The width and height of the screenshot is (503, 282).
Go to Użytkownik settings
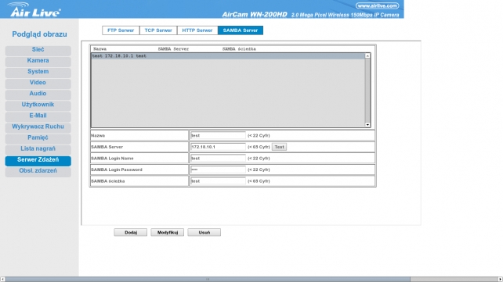tap(38, 105)
